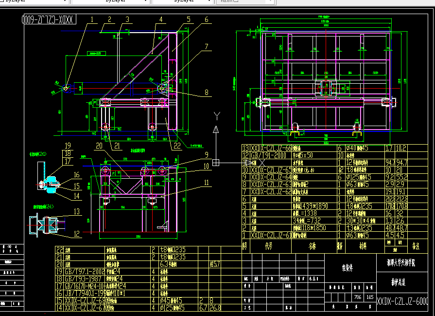Select balloon number 4 above the diagonal brace
The height and width of the screenshot is (316, 435).
click(160, 19)
